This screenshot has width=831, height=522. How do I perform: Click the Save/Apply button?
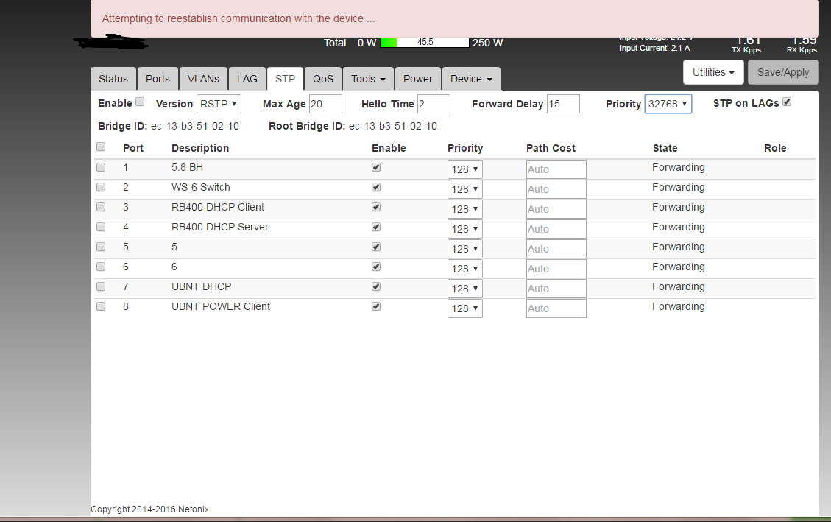click(x=783, y=72)
